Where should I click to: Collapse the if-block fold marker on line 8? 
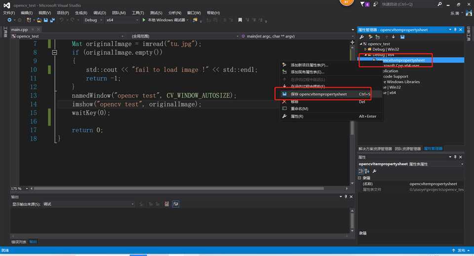click(x=54, y=52)
